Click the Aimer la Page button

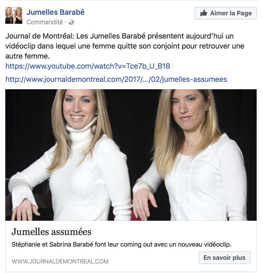tap(226, 13)
